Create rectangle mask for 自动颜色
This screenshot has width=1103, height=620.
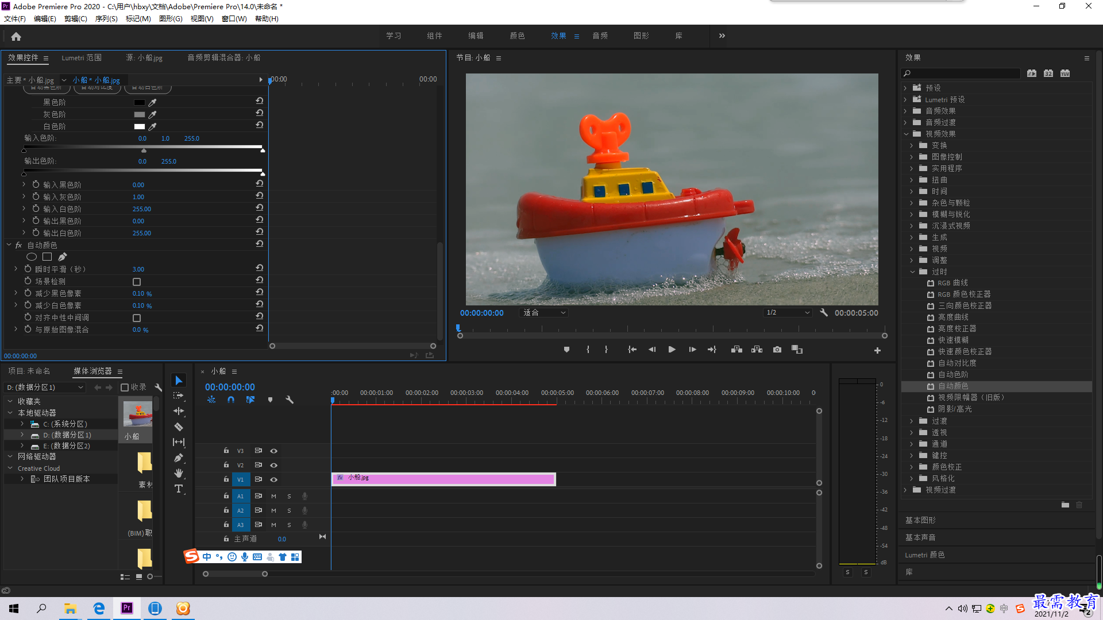[x=47, y=257]
